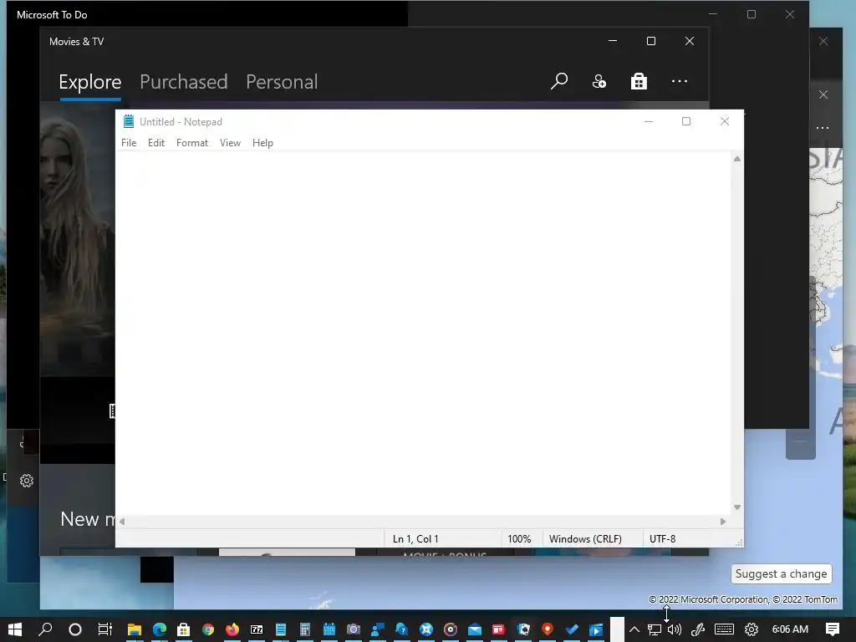Launch Firefox from the taskbar
This screenshot has height=642, width=856.
pyautogui.click(x=232, y=629)
